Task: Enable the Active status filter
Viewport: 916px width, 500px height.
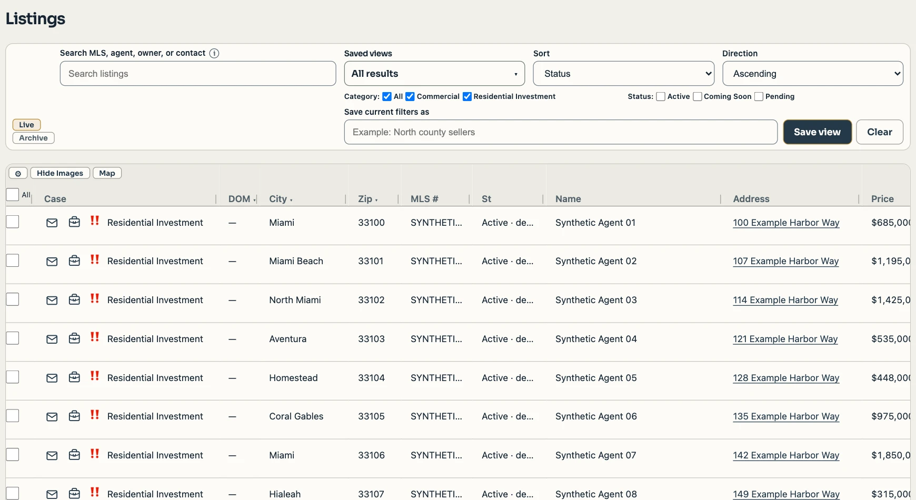Action: tap(661, 96)
